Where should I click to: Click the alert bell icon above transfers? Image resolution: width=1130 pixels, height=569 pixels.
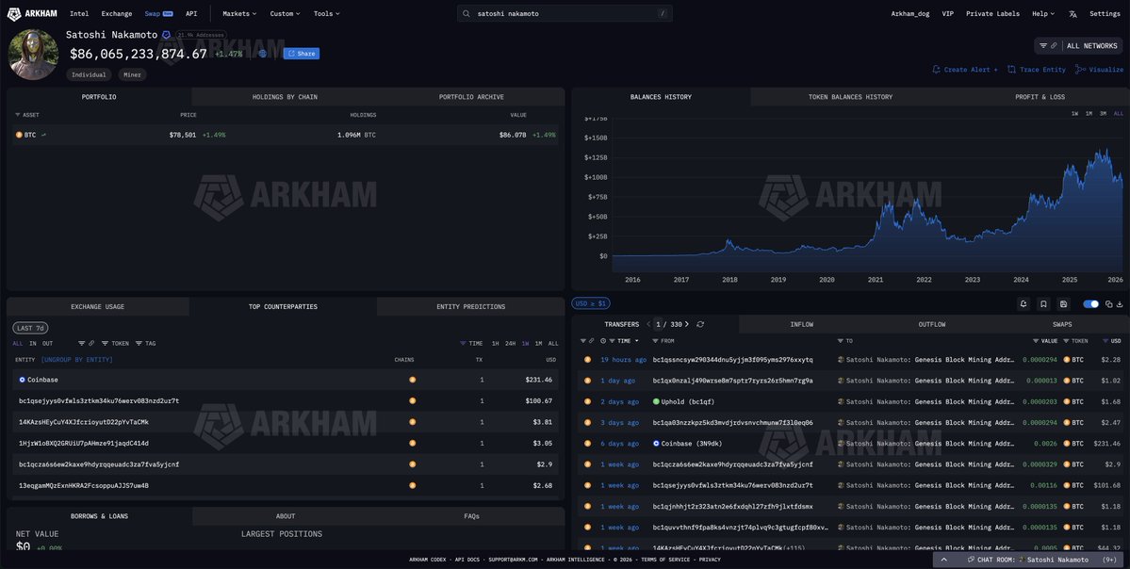[x=1024, y=304]
